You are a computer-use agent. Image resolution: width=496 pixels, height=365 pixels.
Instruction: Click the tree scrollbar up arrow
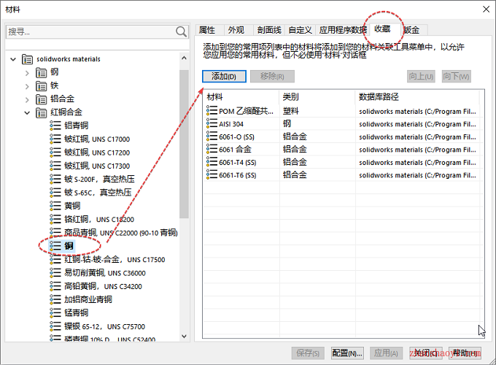point(184,58)
